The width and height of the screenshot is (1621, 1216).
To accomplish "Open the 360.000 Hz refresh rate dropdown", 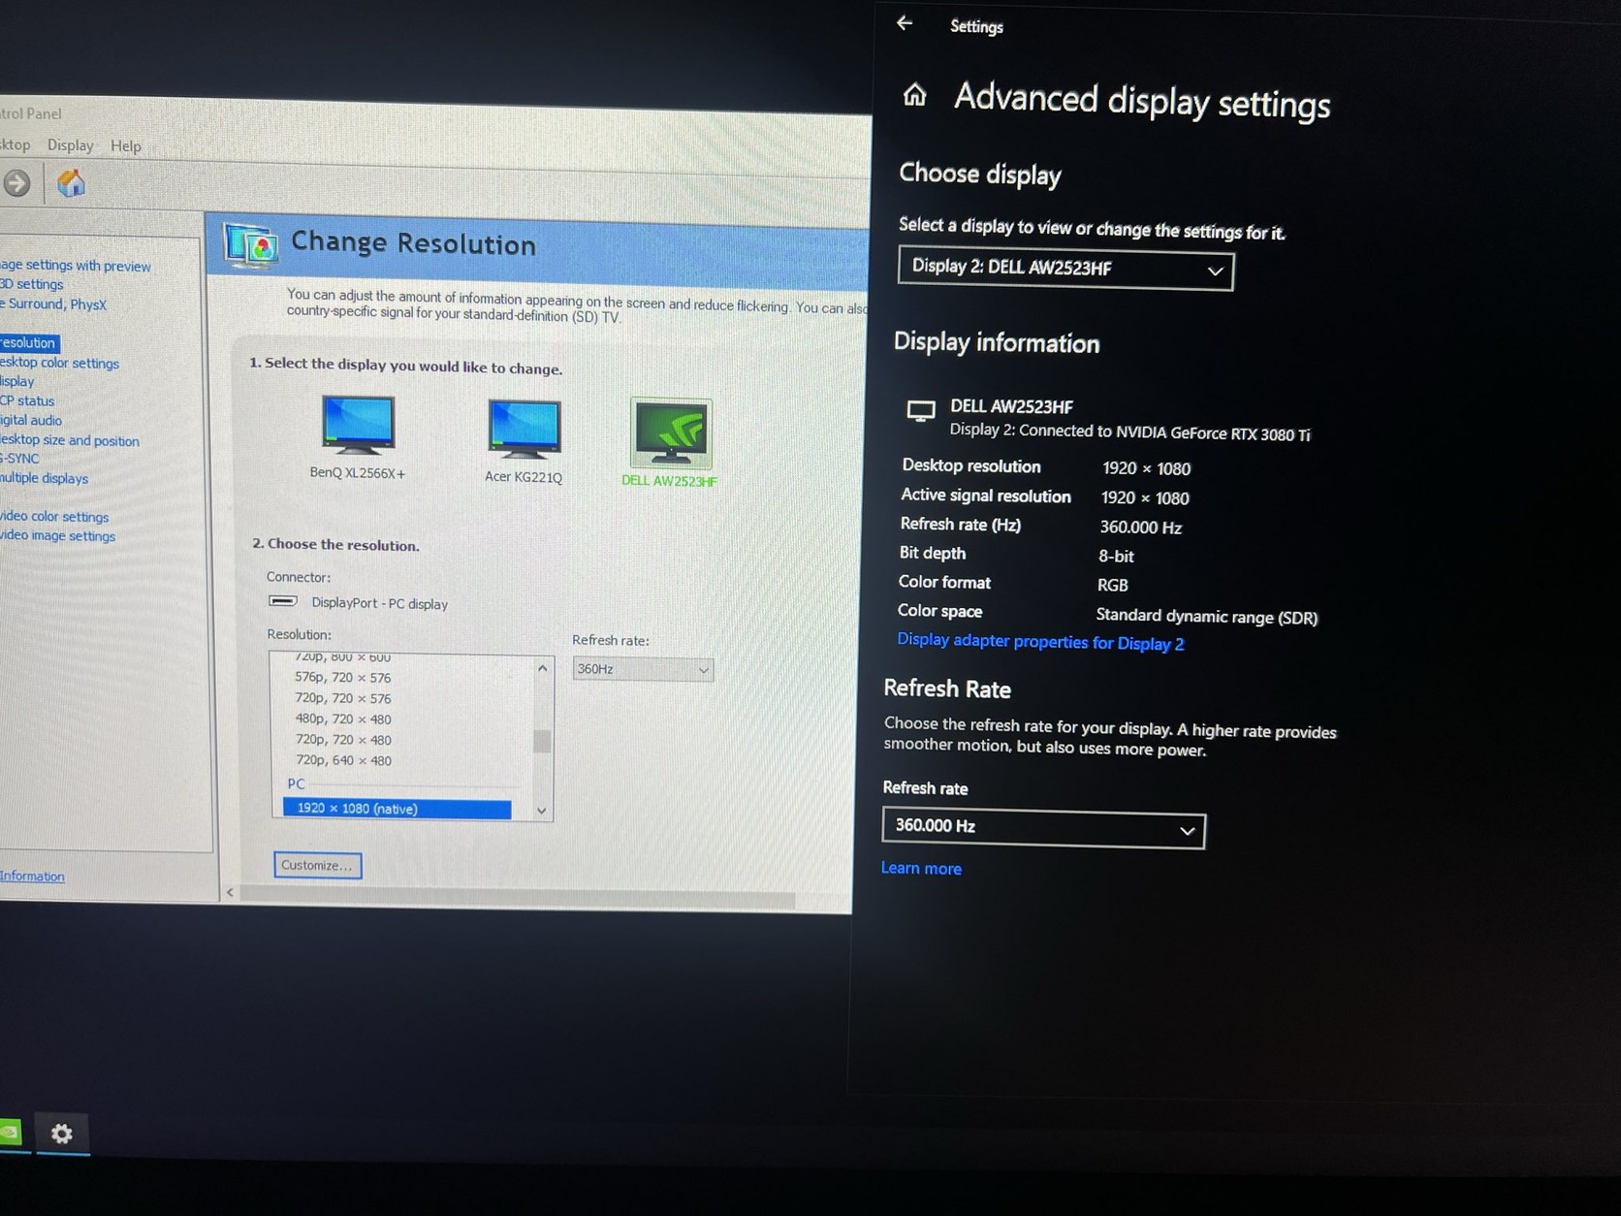I will pos(1043,828).
